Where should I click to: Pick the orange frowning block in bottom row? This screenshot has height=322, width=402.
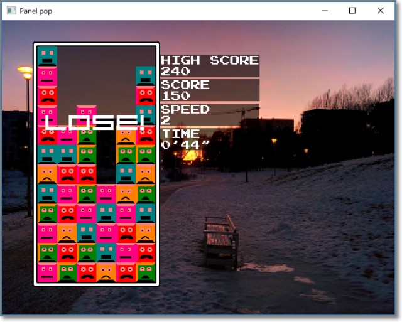click(x=106, y=272)
